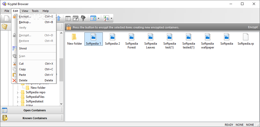The image size is (260, 127).
Task: Expand the Softpediatest tree node
Action: tap(18, 101)
